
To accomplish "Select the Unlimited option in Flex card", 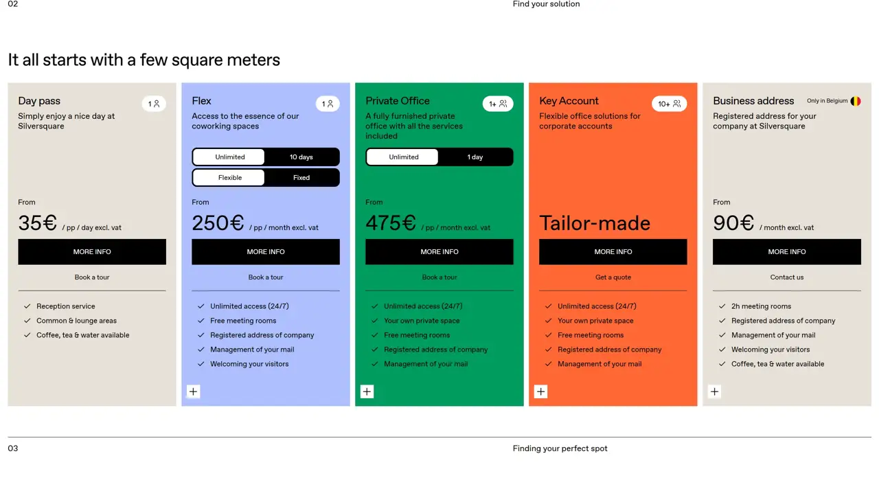I will 229,157.
